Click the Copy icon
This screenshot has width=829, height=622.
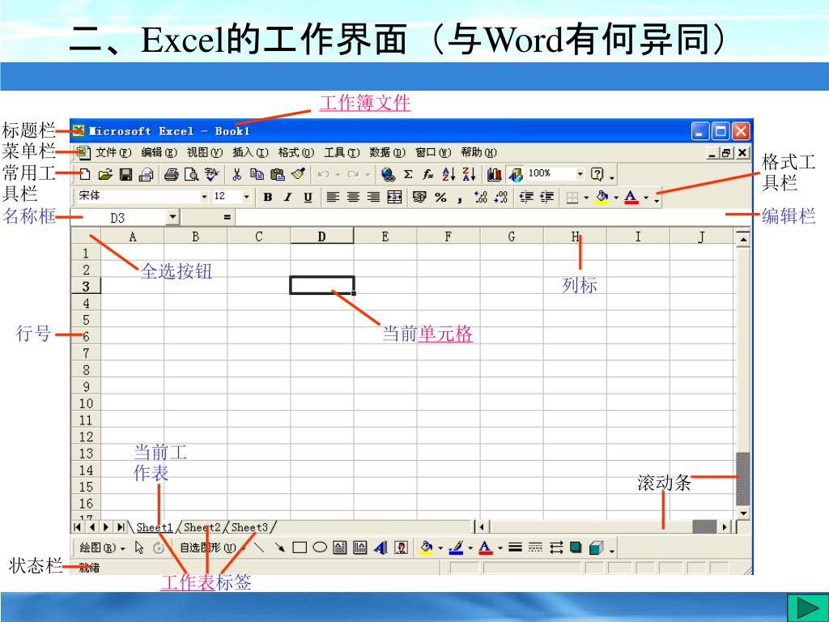(x=257, y=174)
